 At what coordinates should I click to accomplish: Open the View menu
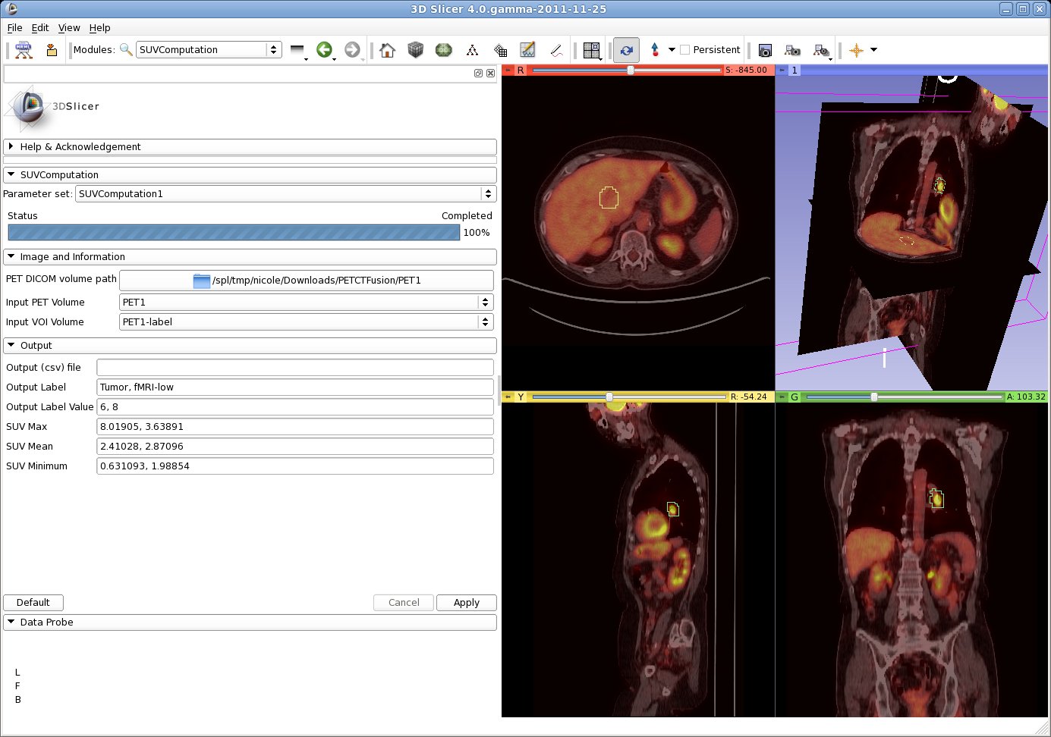coord(69,28)
